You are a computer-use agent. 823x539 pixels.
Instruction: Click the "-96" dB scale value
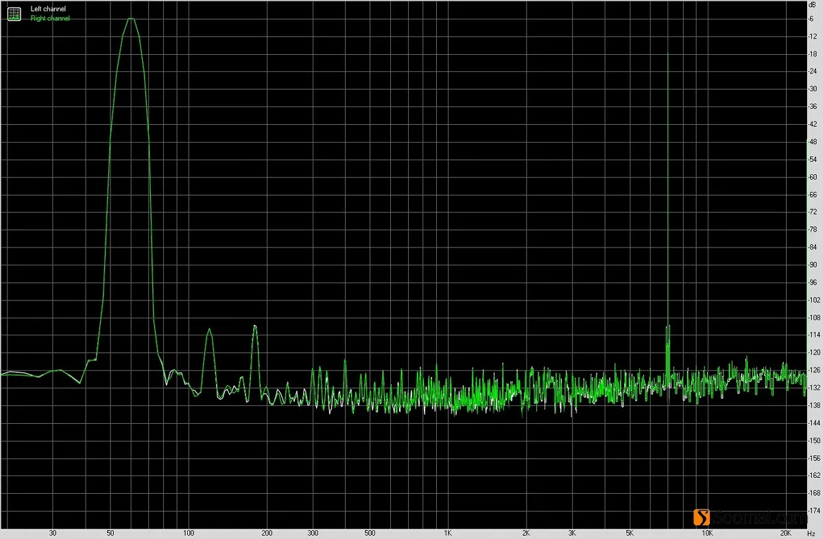pyautogui.click(x=813, y=283)
